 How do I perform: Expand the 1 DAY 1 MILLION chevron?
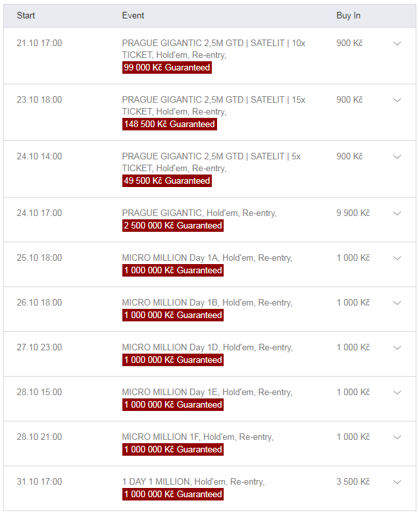tap(397, 482)
